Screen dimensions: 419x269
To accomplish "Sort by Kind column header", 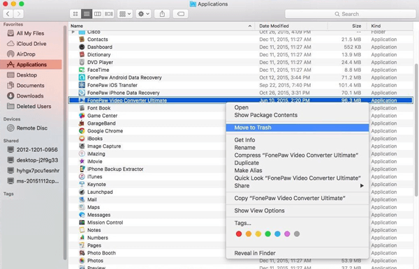I will pyautogui.click(x=390, y=26).
